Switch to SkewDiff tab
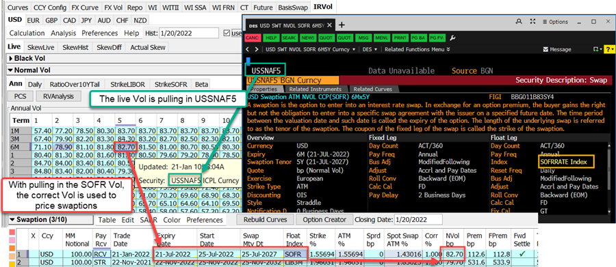Viewport: 616px width, 267px height. (109, 47)
